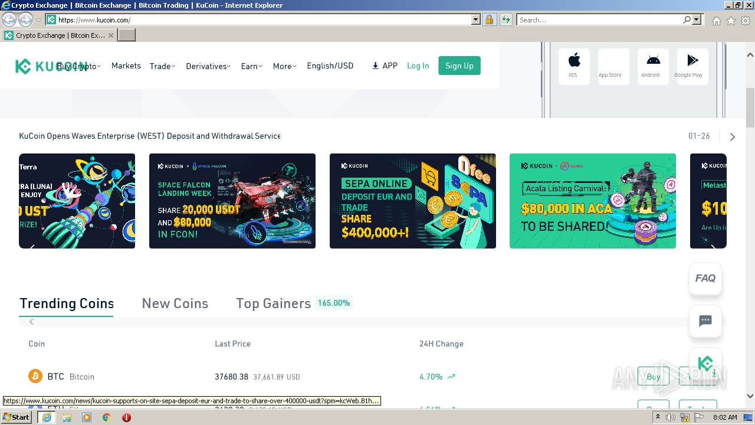Open IE favorites star
Image resolution: width=755 pixels, height=425 pixels.
point(731,21)
